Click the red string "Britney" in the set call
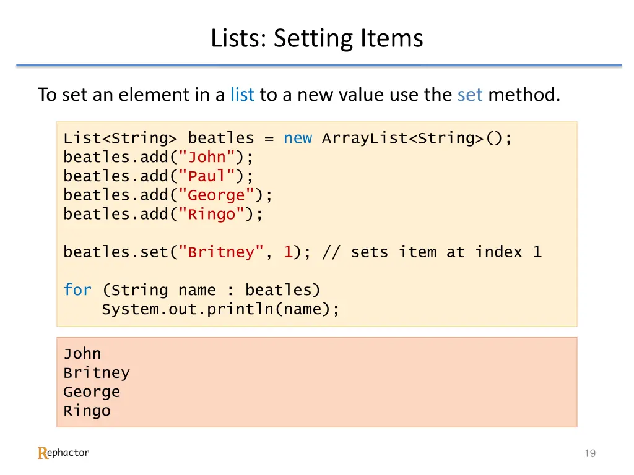The width and height of the screenshot is (634, 475). click(x=221, y=252)
